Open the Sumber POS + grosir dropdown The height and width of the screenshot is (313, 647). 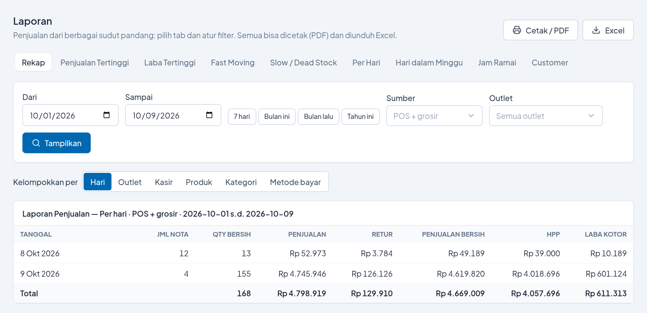[434, 116]
